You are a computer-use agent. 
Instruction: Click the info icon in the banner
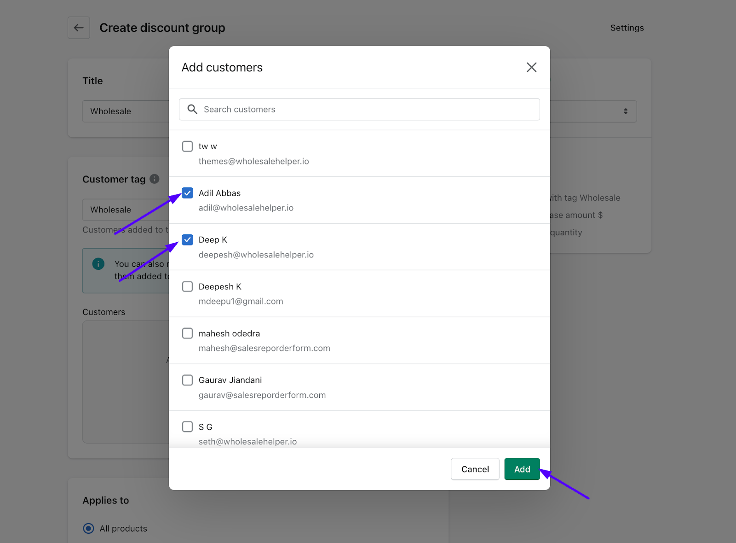click(x=98, y=264)
